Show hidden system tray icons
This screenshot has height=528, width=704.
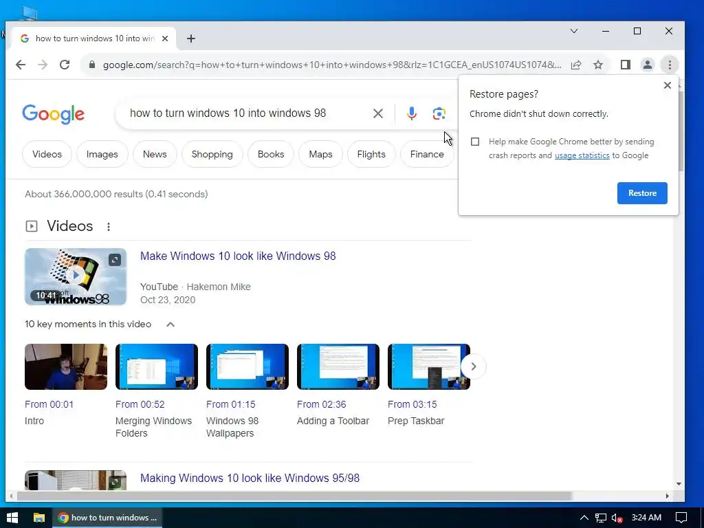pyautogui.click(x=584, y=518)
